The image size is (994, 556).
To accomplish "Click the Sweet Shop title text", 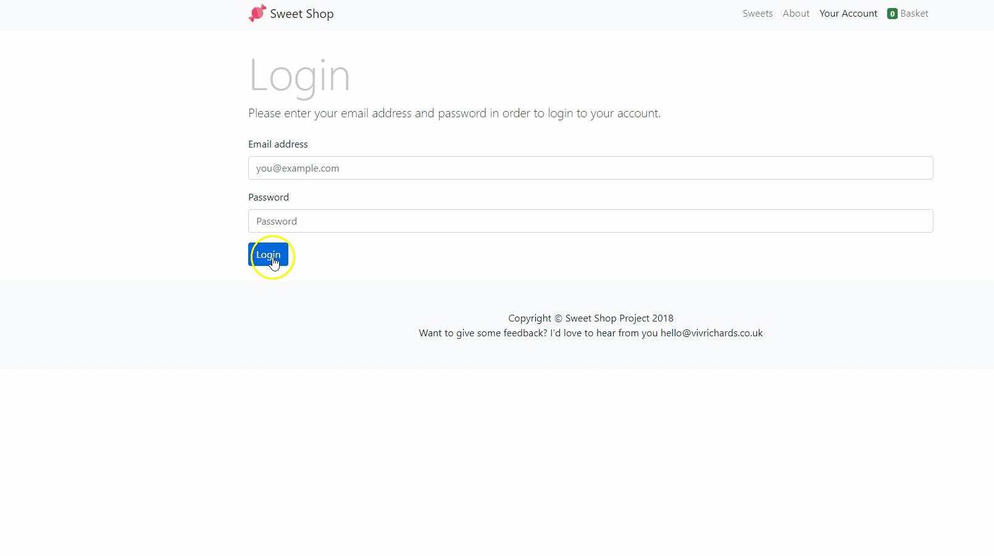I will pyautogui.click(x=302, y=13).
